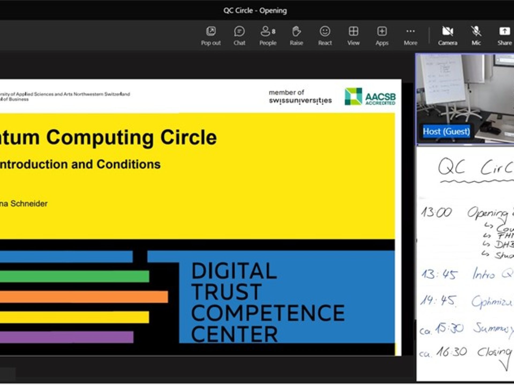514x385 pixels.
Task: Click the Host (Guest) name label
Action: pyautogui.click(x=446, y=132)
